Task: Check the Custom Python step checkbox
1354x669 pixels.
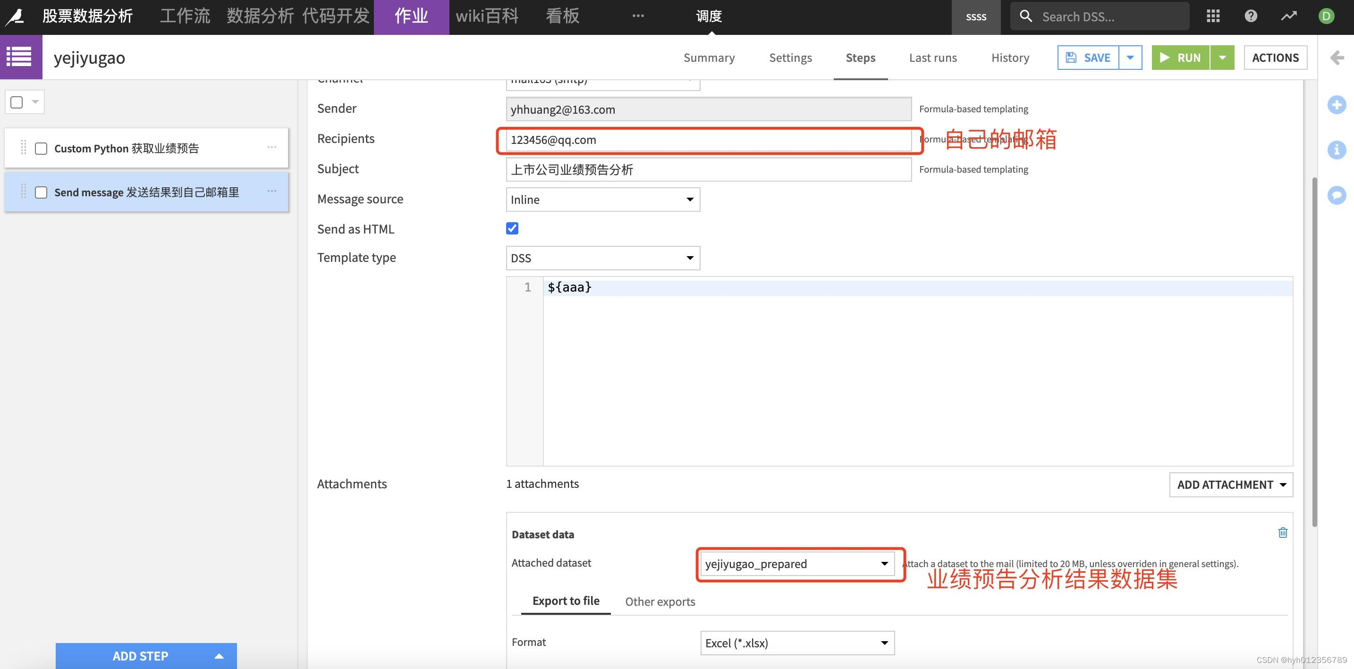Action: [x=41, y=149]
